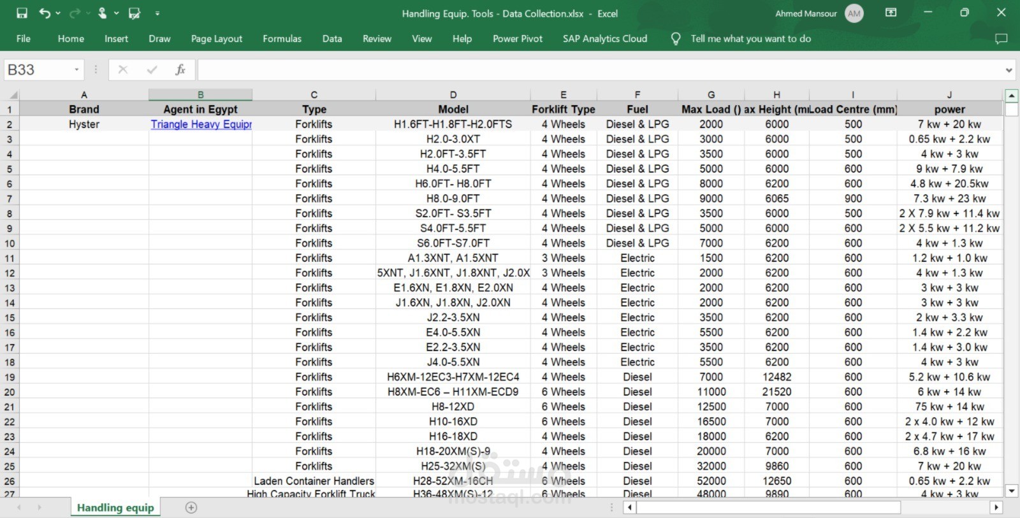Select the Hyster brand cell
The image size is (1020, 518).
[84, 124]
